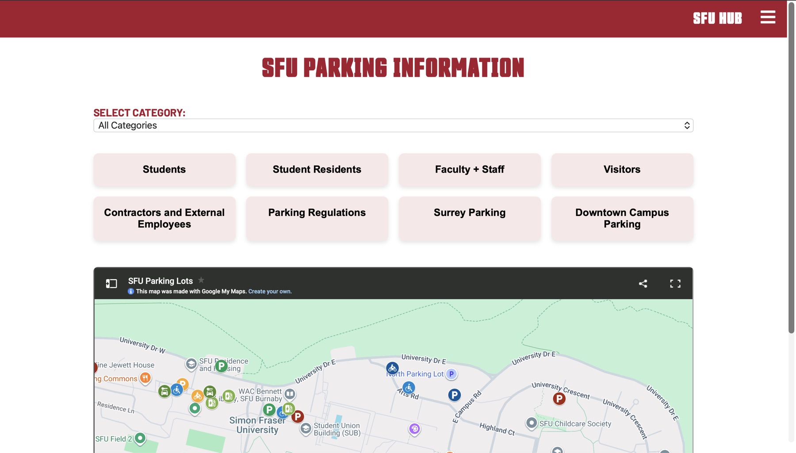Follow the 'Create your own.' link
The image size is (796, 453).
270,292
